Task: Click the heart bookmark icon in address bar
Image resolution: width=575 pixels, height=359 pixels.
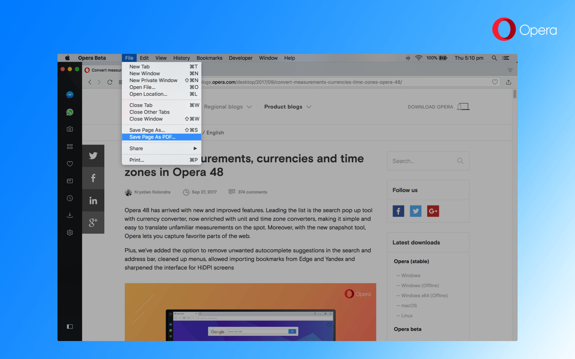Action: click(495, 82)
